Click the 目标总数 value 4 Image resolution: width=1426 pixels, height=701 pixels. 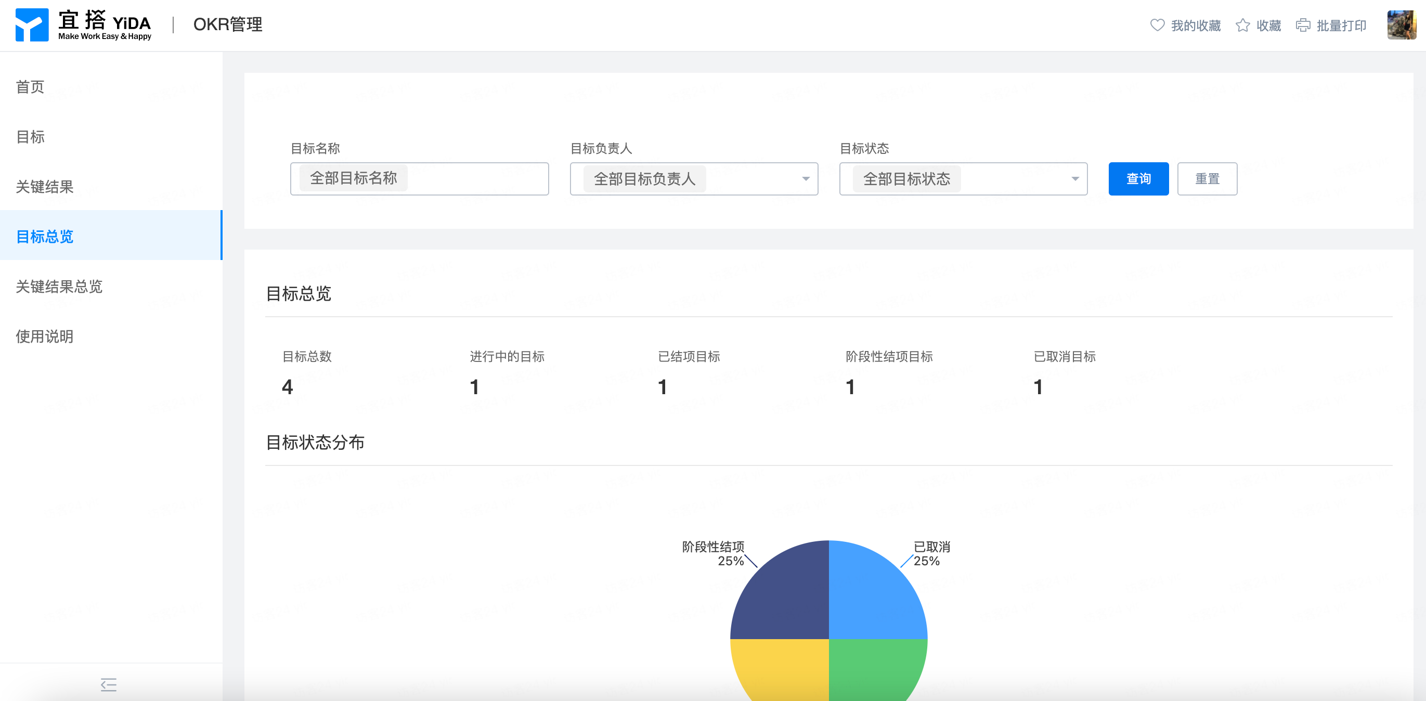coord(287,386)
